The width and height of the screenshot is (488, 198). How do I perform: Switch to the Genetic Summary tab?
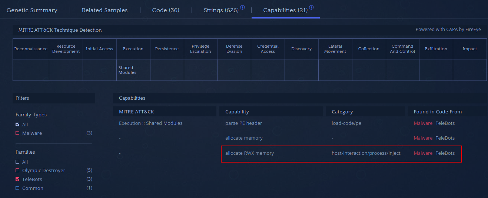pyautogui.click(x=32, y=10)
